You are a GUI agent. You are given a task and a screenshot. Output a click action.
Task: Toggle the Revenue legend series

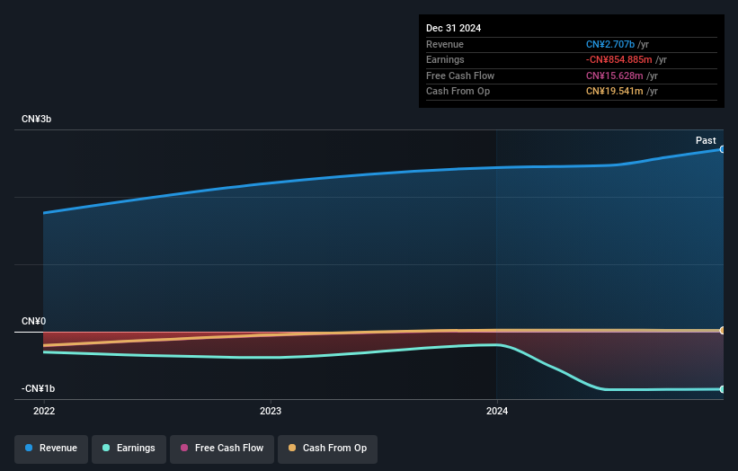pos(51,449)
